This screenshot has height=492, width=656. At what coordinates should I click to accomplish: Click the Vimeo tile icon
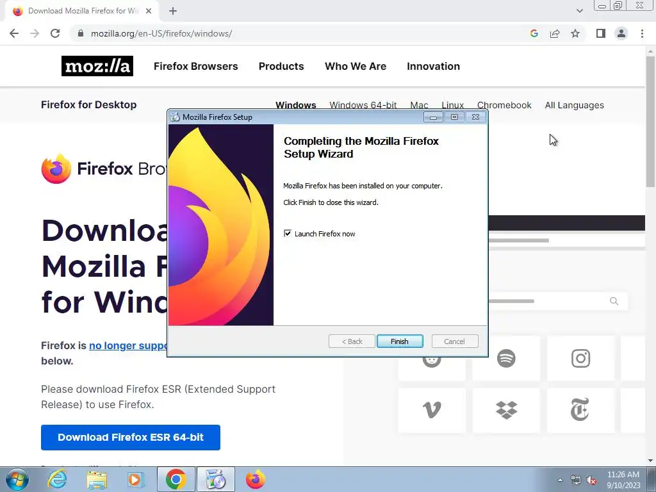tap(432, 409)
